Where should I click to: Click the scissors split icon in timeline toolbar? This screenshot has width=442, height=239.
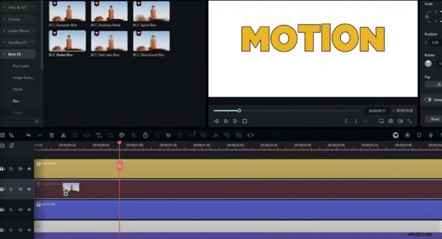64,135
